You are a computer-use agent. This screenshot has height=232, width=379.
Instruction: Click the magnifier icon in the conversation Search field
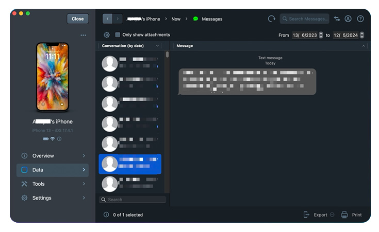(104, 200)
